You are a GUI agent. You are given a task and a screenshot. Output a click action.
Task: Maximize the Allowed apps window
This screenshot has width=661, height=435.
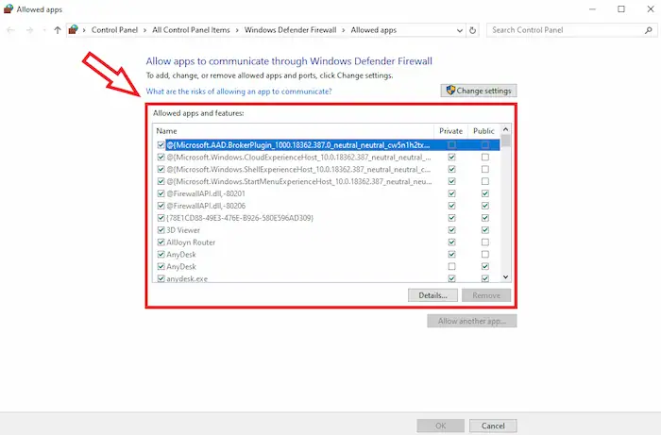point(621,9)
